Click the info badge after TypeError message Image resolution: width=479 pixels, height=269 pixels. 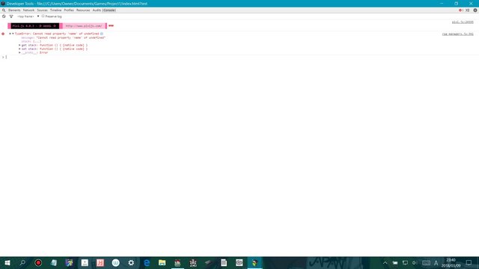(102, 34)
